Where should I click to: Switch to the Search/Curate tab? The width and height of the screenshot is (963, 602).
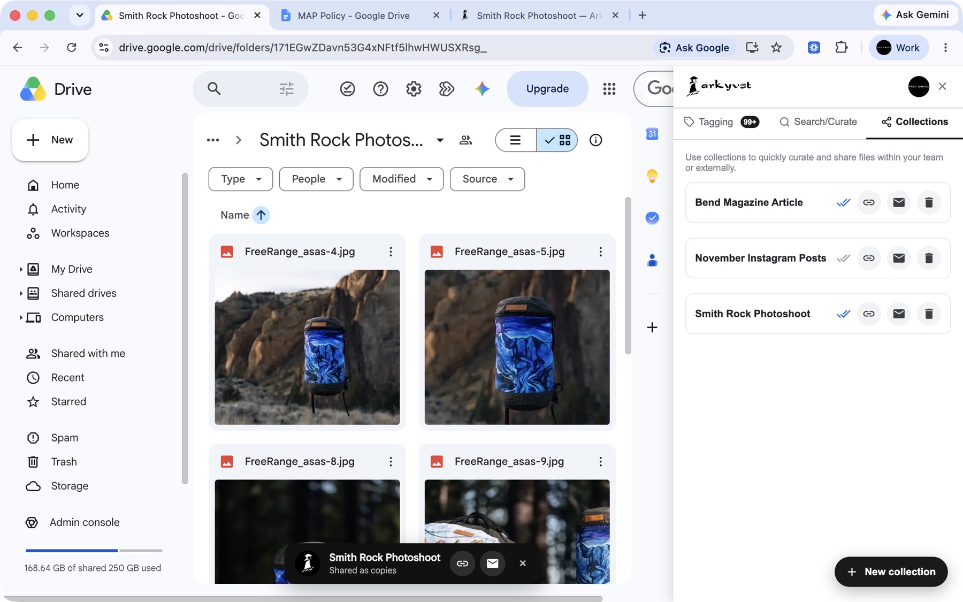[818, 122]
